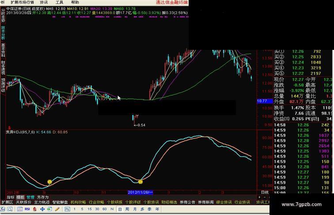
Task: Open the 关联报价 tab
Action: pos(23,202)
